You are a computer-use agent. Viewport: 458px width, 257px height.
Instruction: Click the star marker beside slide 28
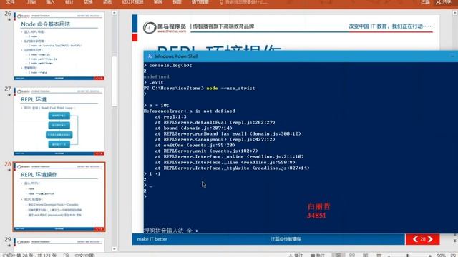point(9,170)
